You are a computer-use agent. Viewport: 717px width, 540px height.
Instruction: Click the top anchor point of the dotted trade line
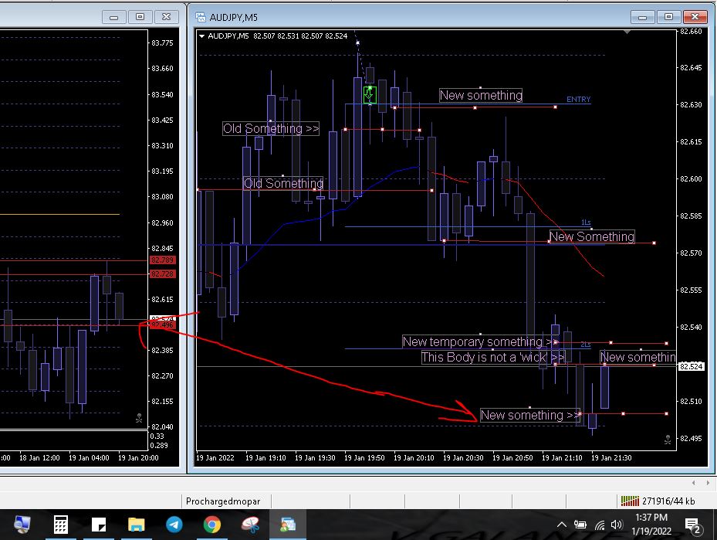tap(357, 43)
